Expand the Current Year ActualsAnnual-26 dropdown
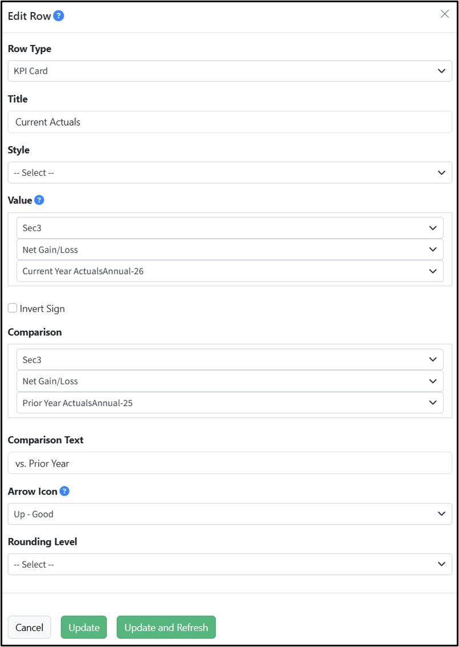 click(x=230, y=271)
